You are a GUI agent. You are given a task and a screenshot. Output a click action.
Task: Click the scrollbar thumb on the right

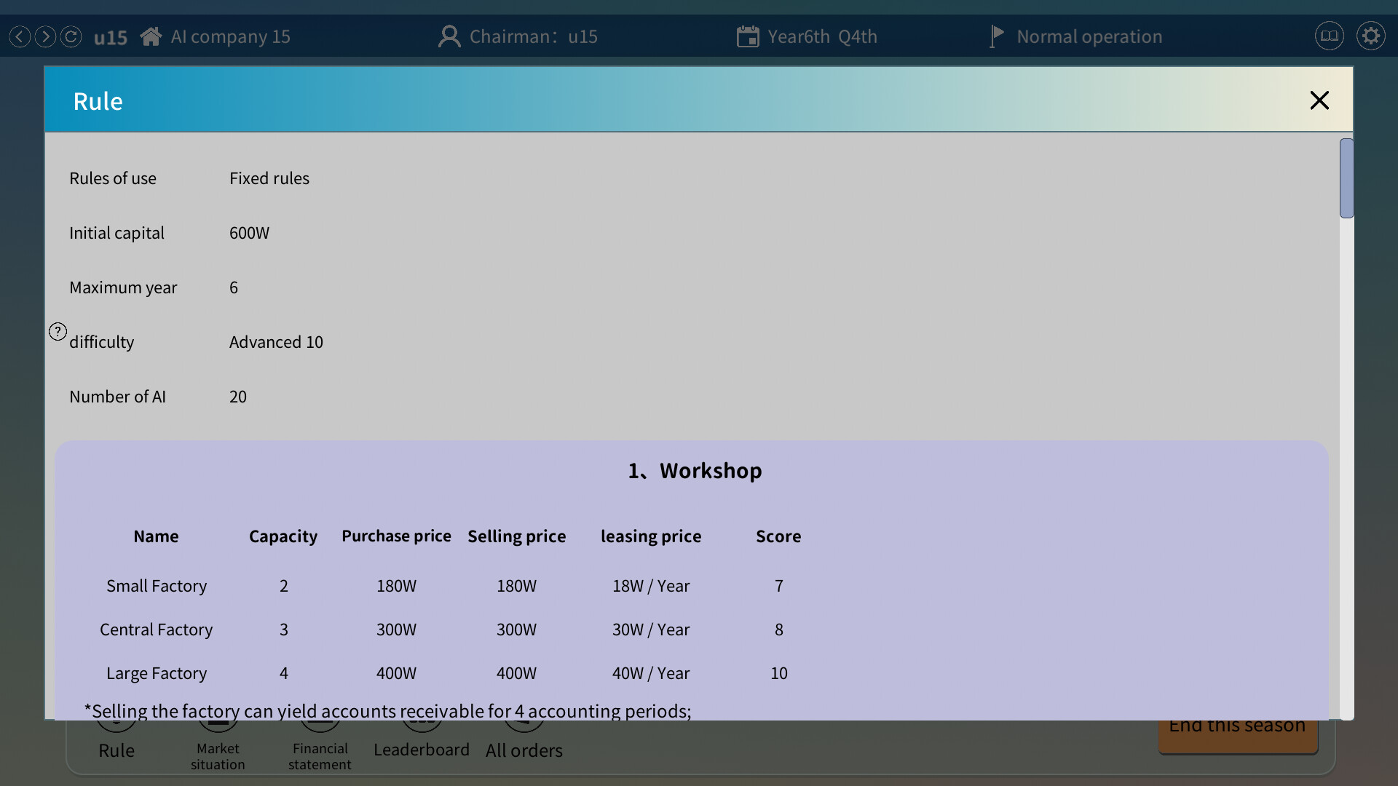pyautogui.click(x=1346, y=178)
